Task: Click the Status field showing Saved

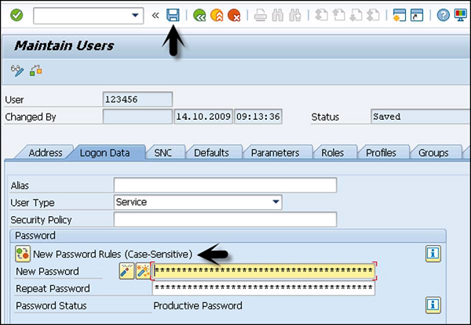Action: 421,117
